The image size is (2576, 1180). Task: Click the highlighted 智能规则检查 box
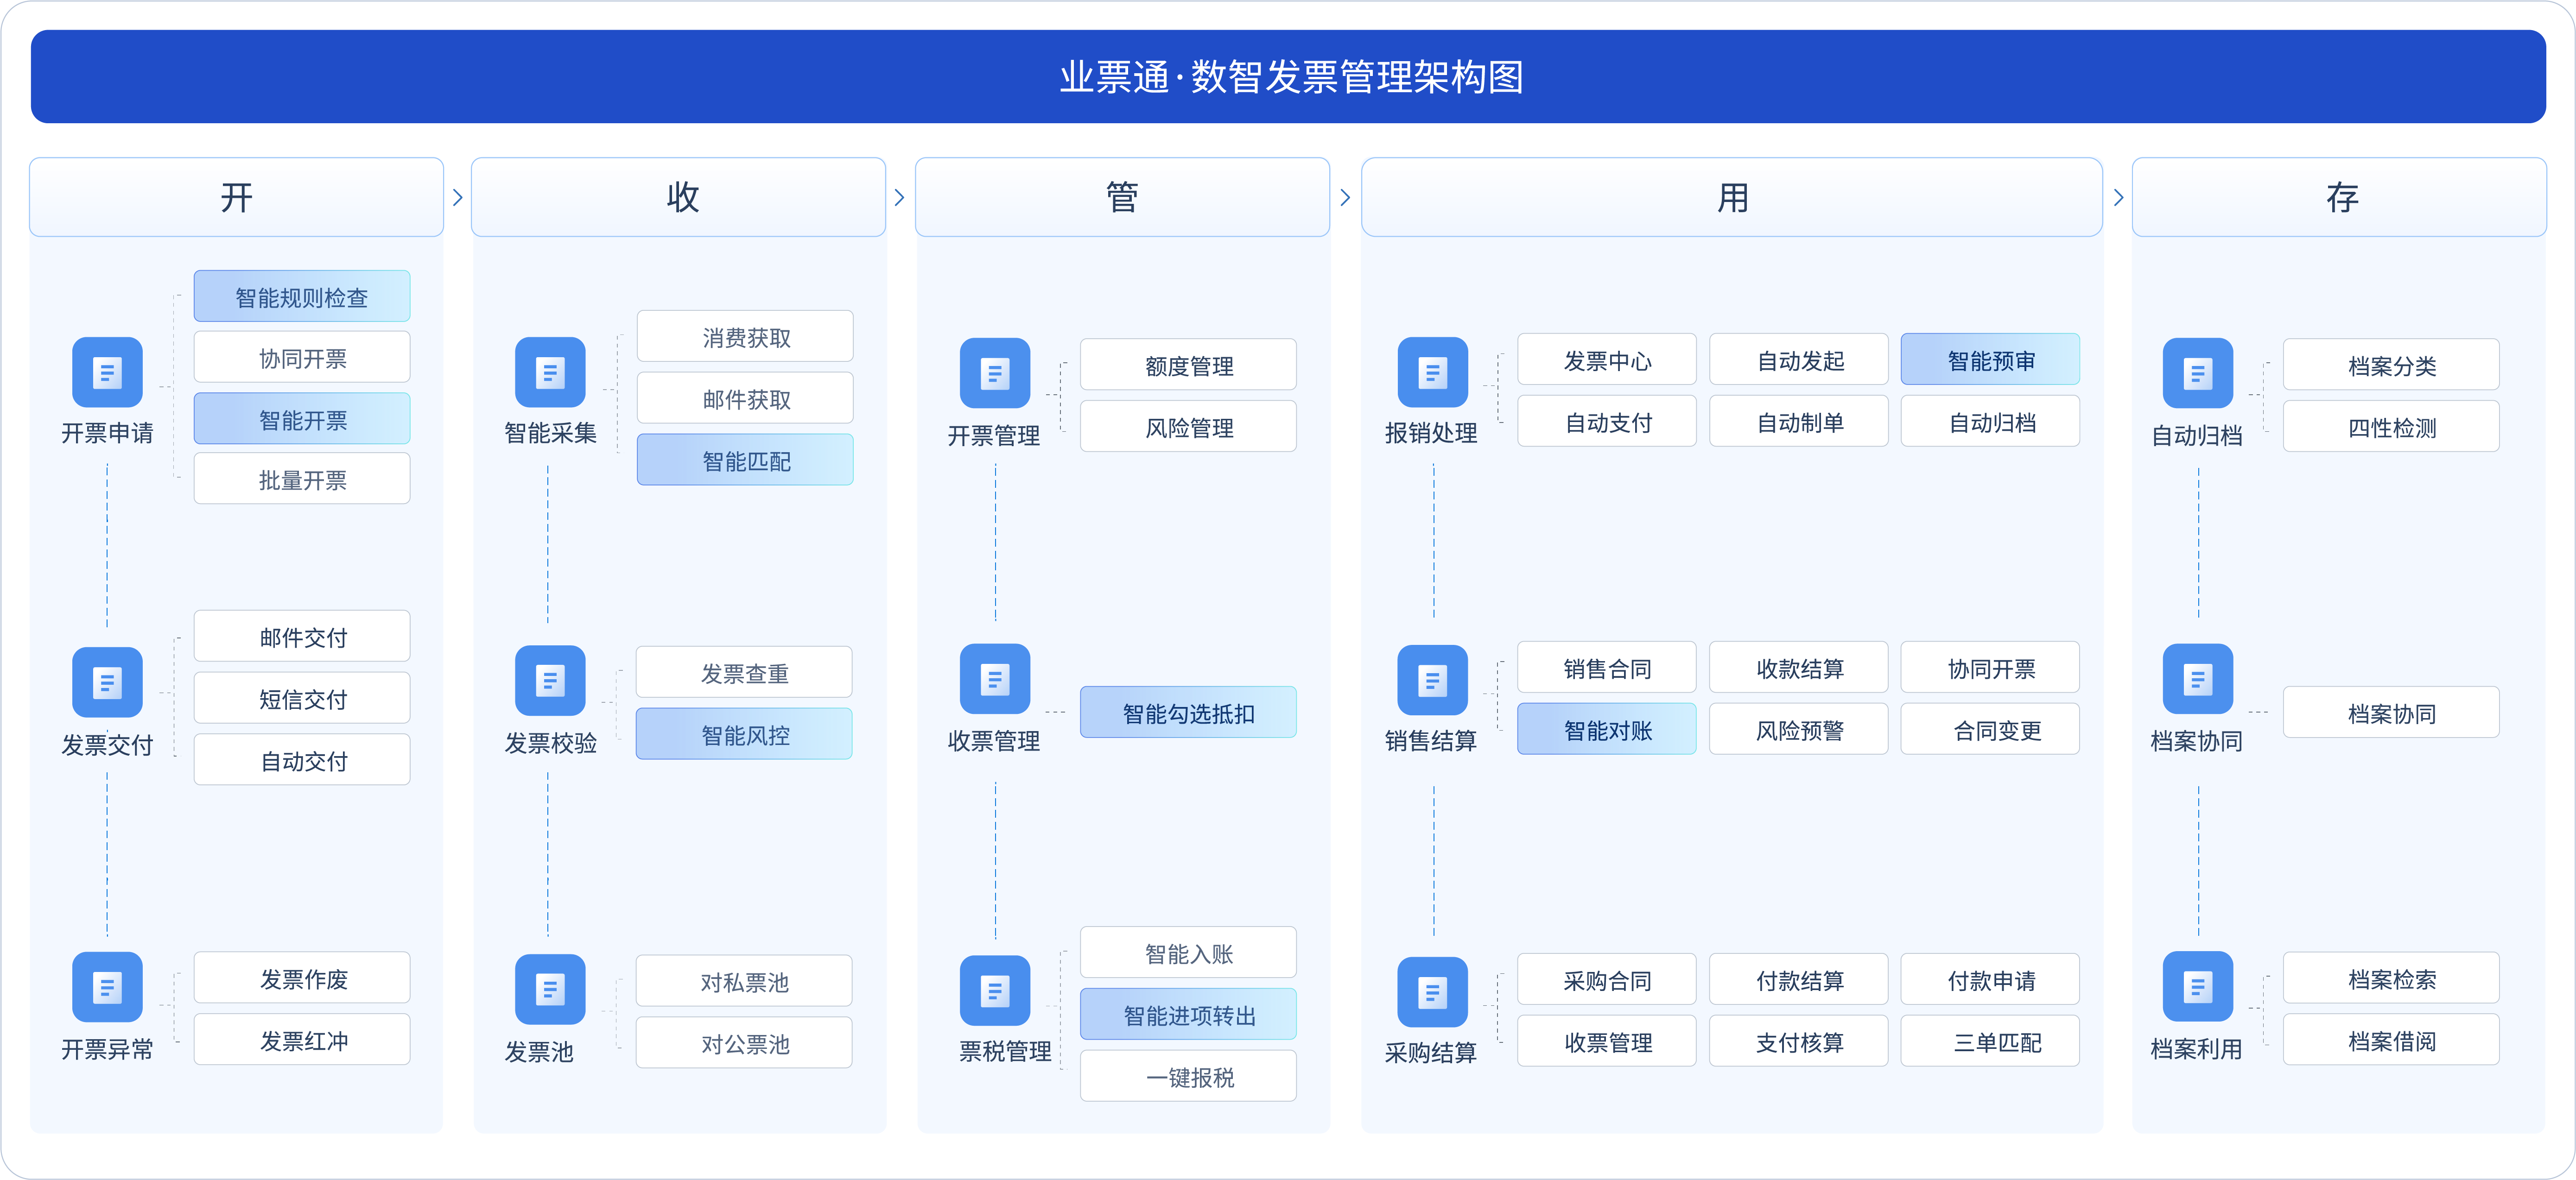[x=302, y=297]
